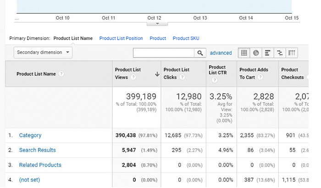Open the Secondary dimension dropdown

43,52
